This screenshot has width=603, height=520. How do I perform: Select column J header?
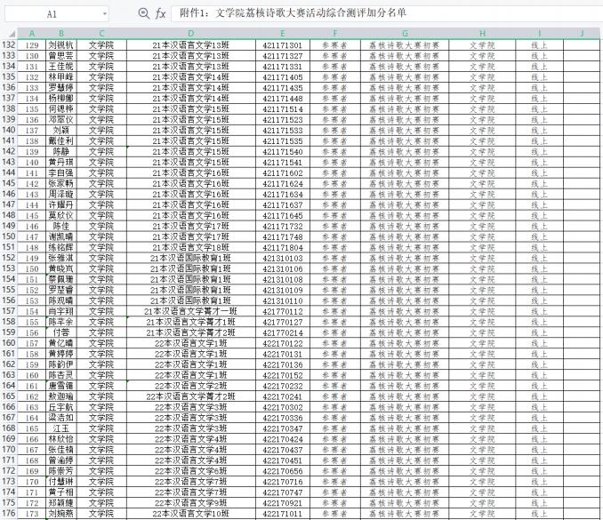click(582, 34)
